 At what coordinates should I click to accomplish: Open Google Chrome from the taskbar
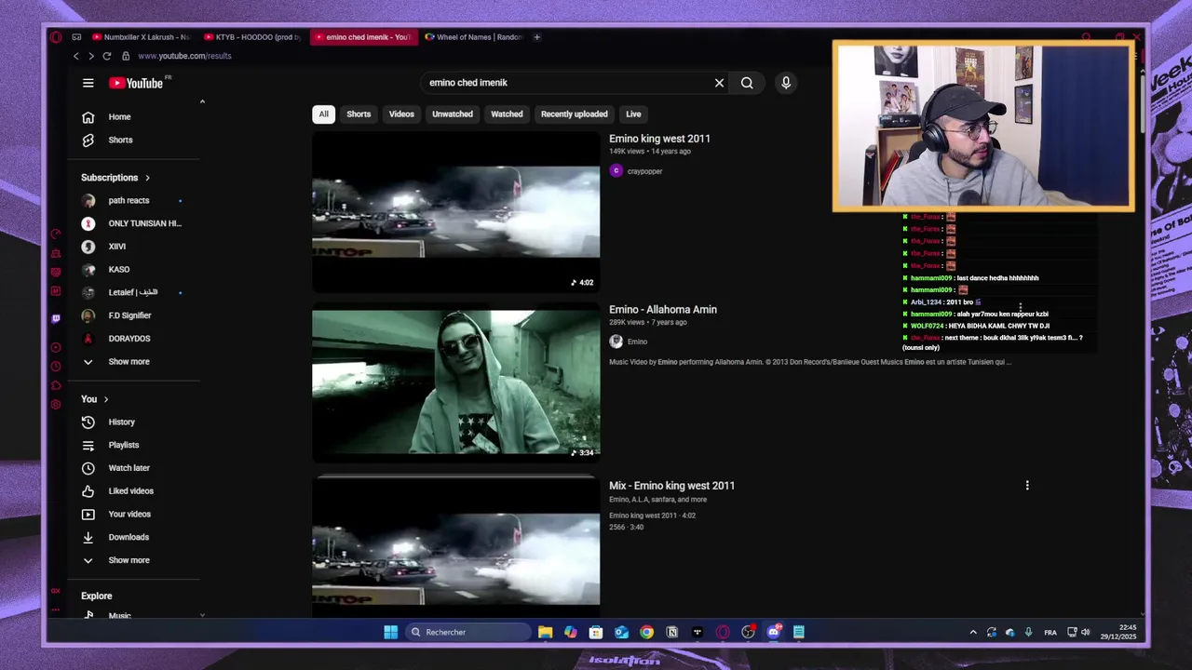pyautogui.click(x=646, y=632)
